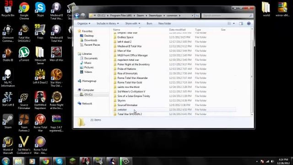Sort by the Name column header

116,29
